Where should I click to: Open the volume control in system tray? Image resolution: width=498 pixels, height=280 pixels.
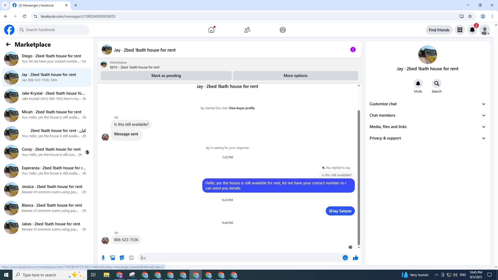point(455,275)
